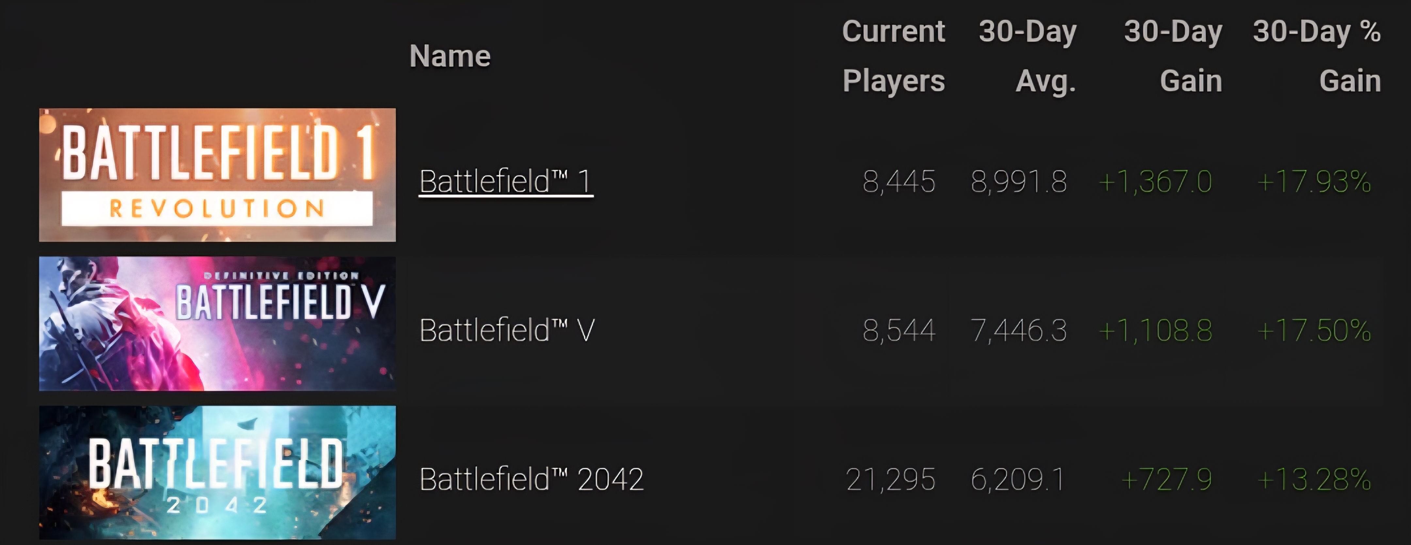The image size is (1411, 545).
Task: Select Battlefield 1 current players value 8,445
Action: click(899, 181)
